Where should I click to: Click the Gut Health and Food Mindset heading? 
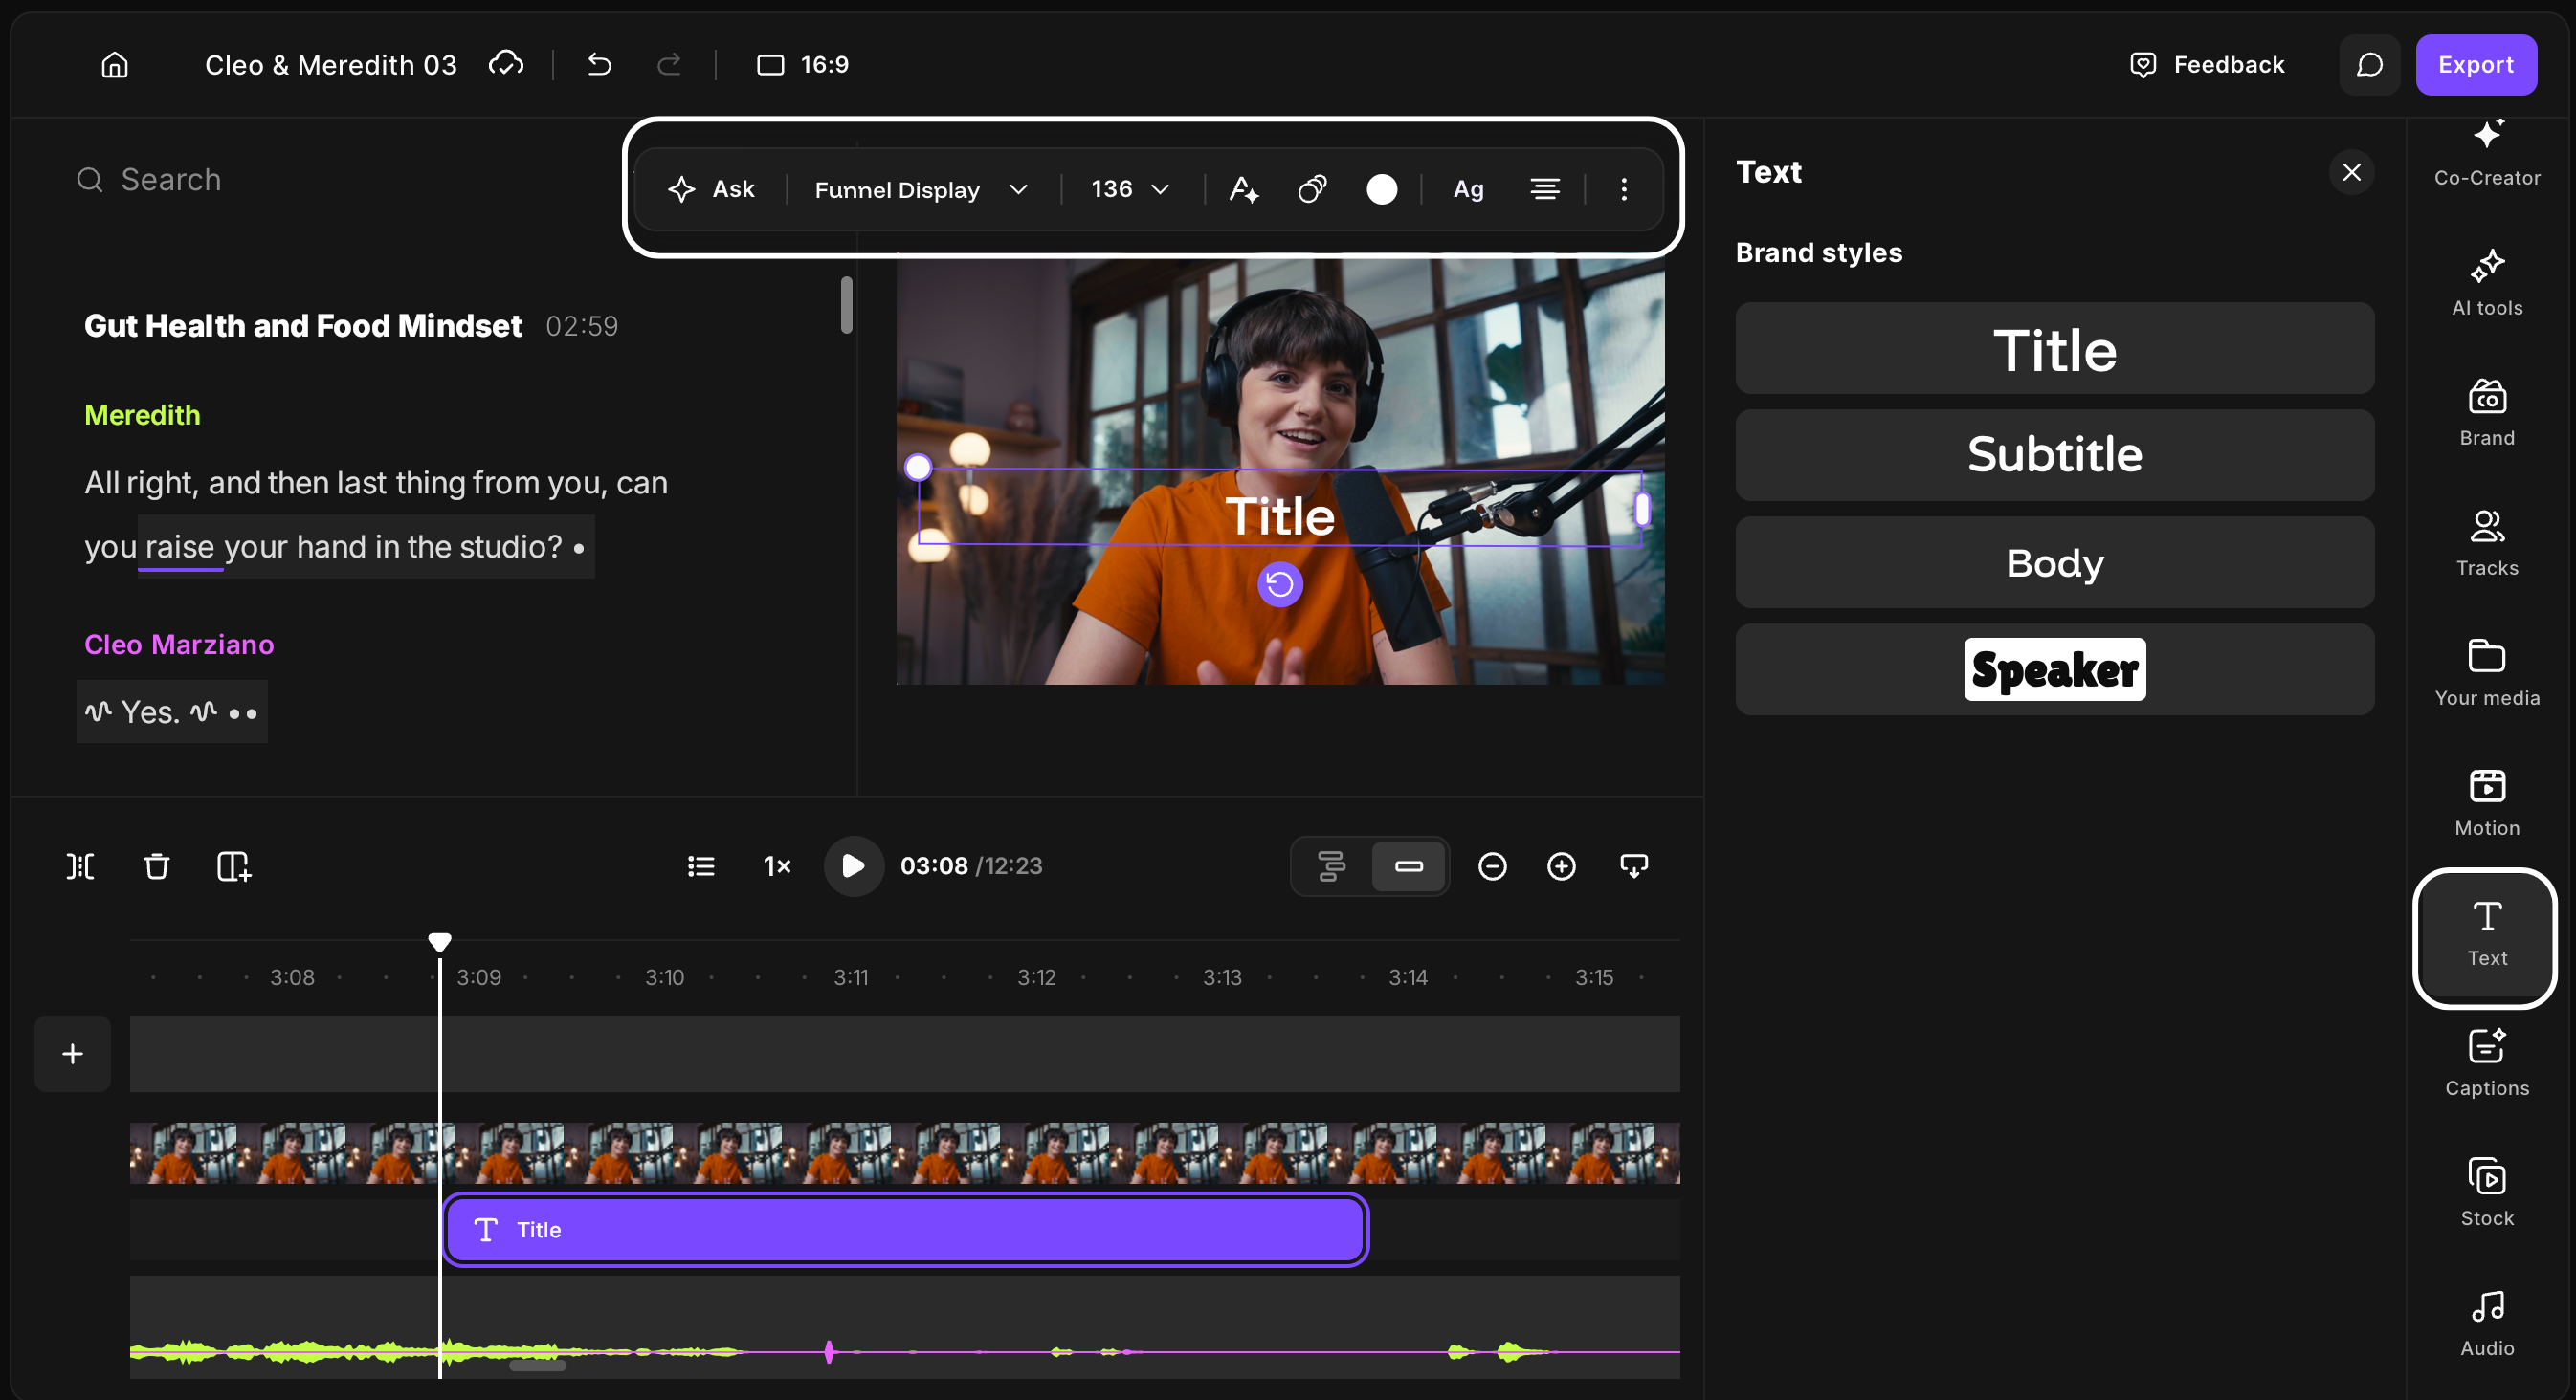point(303,326)
